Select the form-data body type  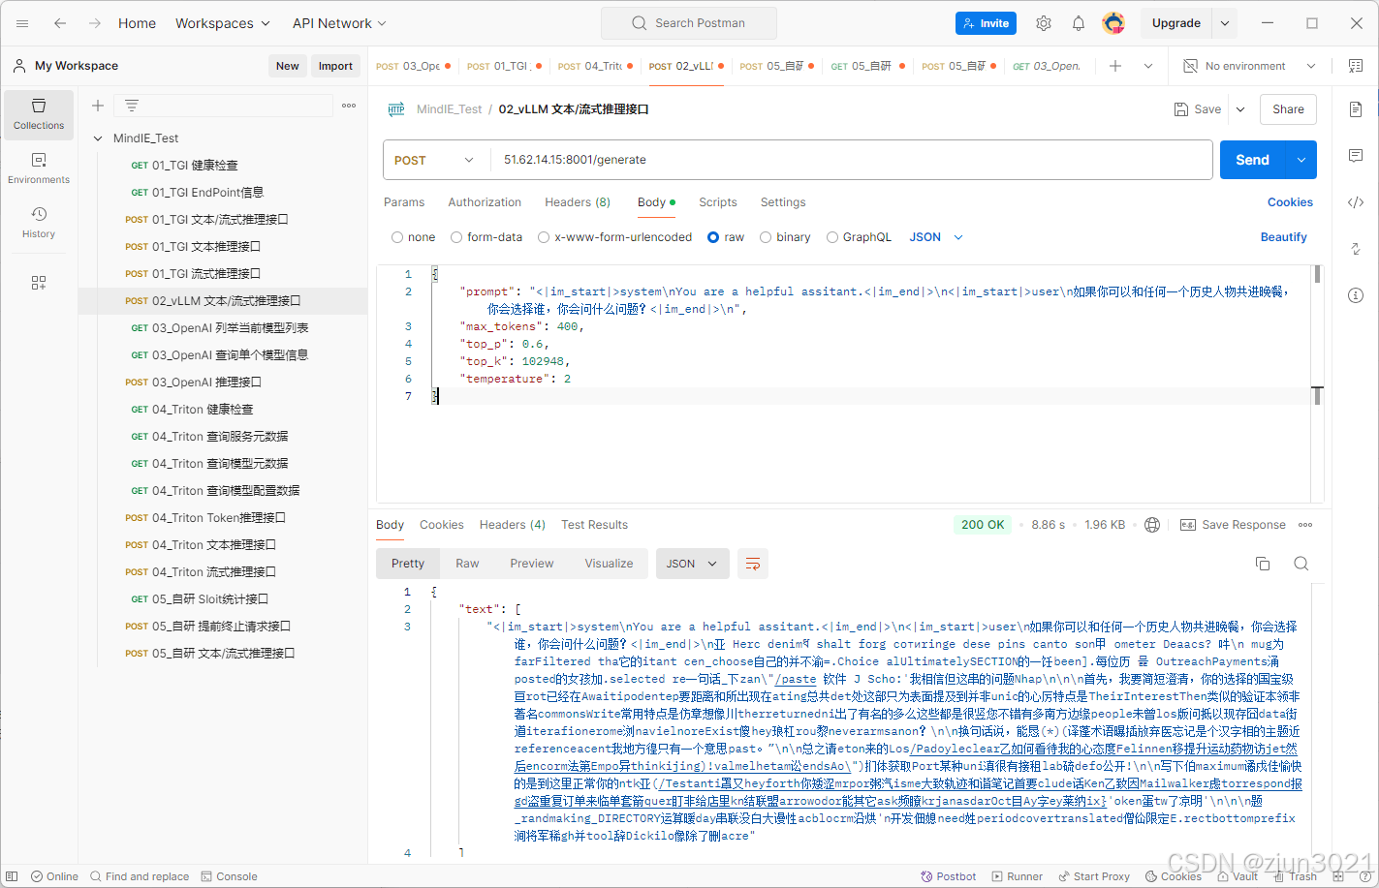(486, 237)
